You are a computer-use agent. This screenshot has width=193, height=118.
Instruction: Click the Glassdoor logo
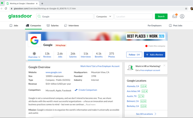click(x=20, y=16)
